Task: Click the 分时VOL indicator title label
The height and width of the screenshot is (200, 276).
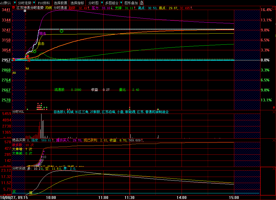Action: click(18, 112)
